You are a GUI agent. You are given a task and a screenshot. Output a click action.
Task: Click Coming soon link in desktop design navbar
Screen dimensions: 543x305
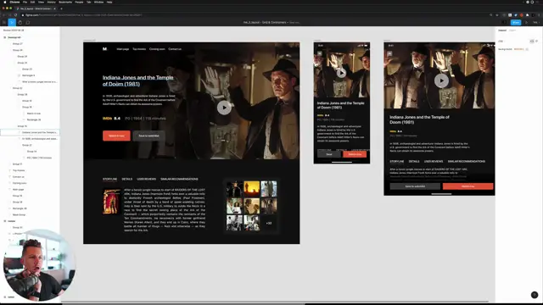pos(157,49)
